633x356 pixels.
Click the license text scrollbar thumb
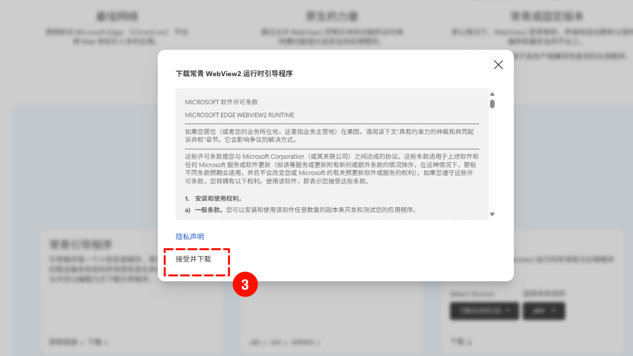[492, 104]
